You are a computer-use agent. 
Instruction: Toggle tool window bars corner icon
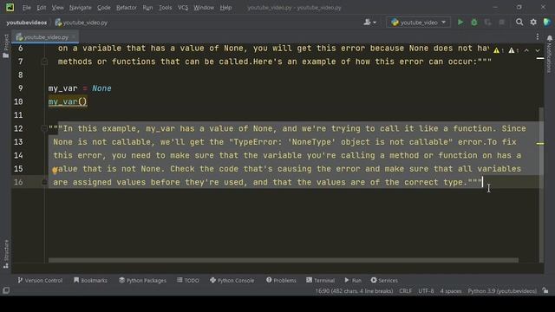click(x=6, y=291)
